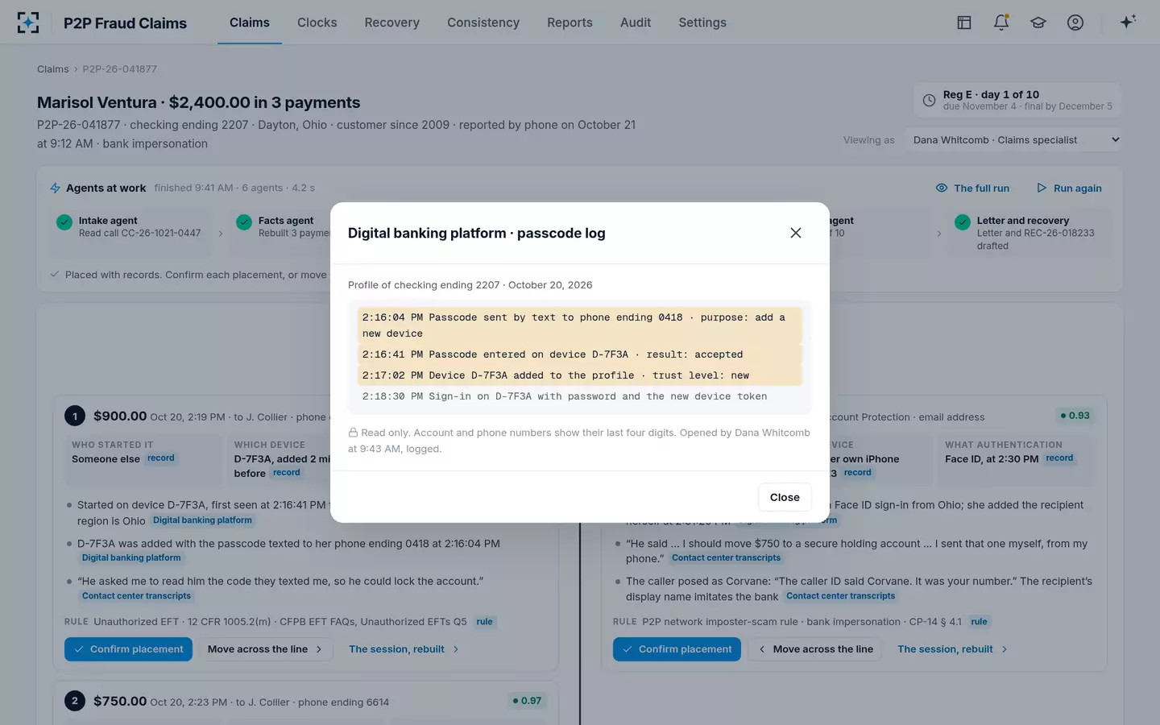Open Contact center transcripts under the code quote
This screenshot has height=725, width=1160.
tap(136, 596)
